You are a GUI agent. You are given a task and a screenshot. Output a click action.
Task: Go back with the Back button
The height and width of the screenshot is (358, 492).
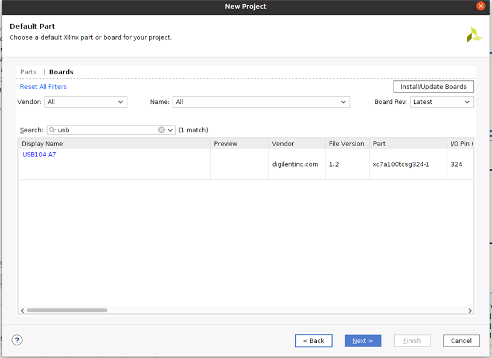[313, 340]
